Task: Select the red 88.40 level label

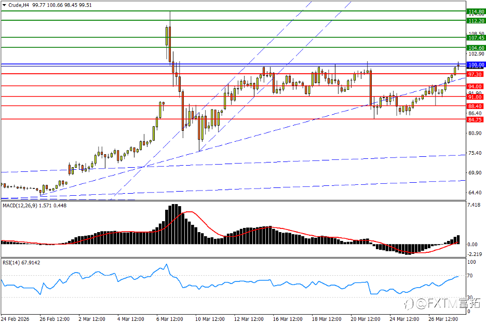Action: tap(475, 106)
